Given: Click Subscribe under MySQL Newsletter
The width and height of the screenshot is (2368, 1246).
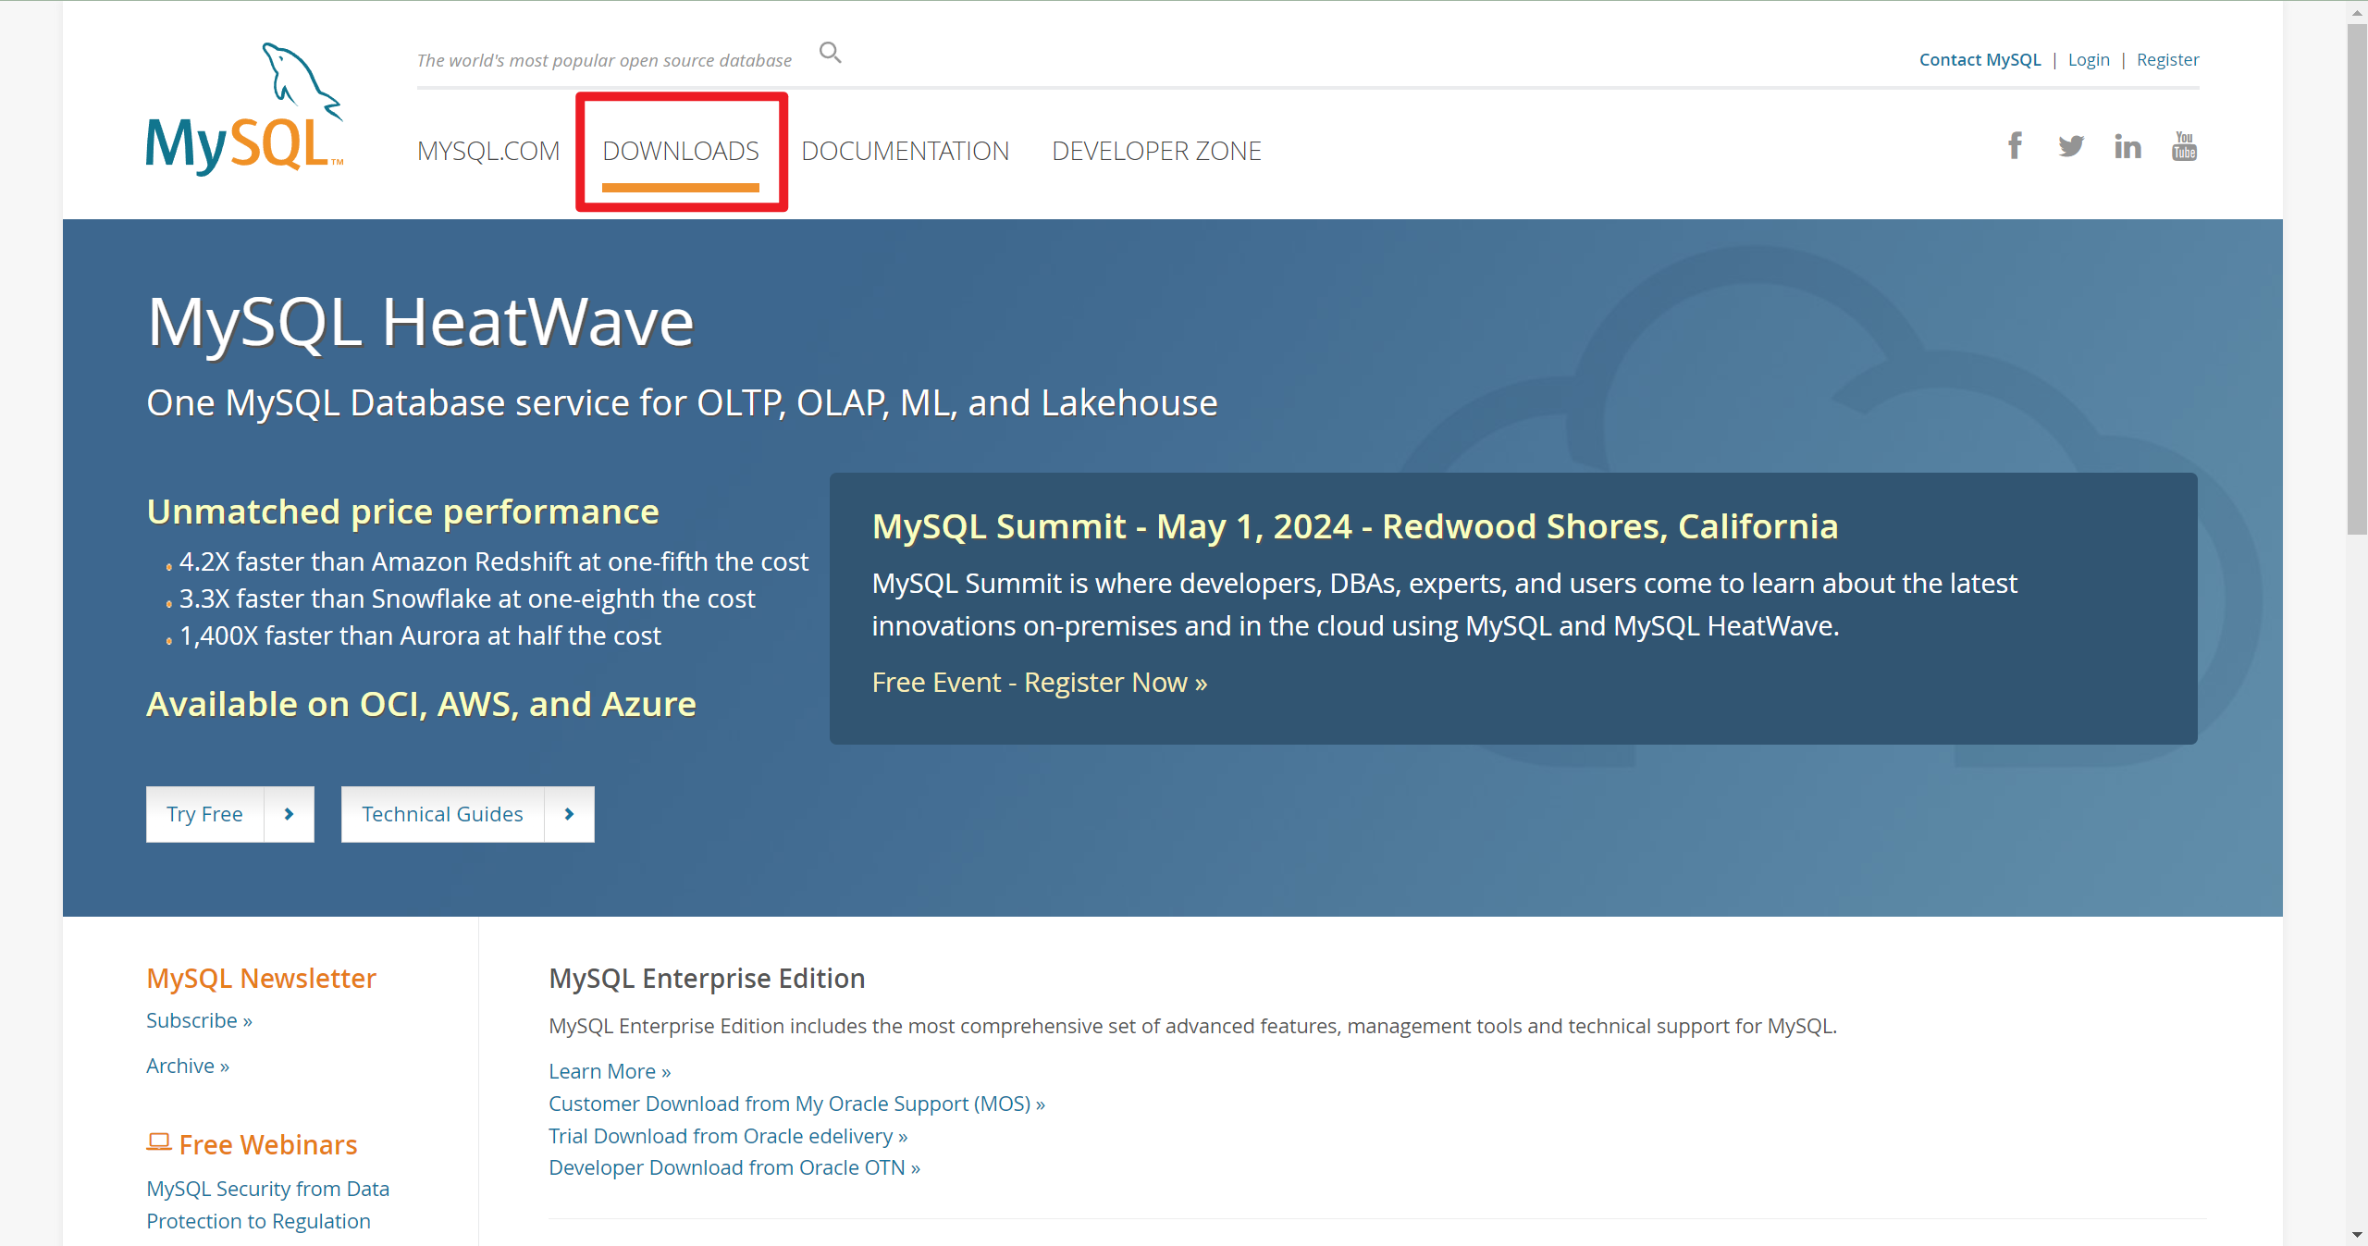Looking at the screenshot, I should tap(199, 1020).
